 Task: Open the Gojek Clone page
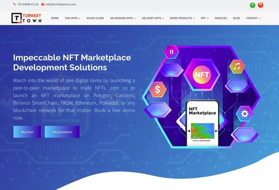click(95, 18)
